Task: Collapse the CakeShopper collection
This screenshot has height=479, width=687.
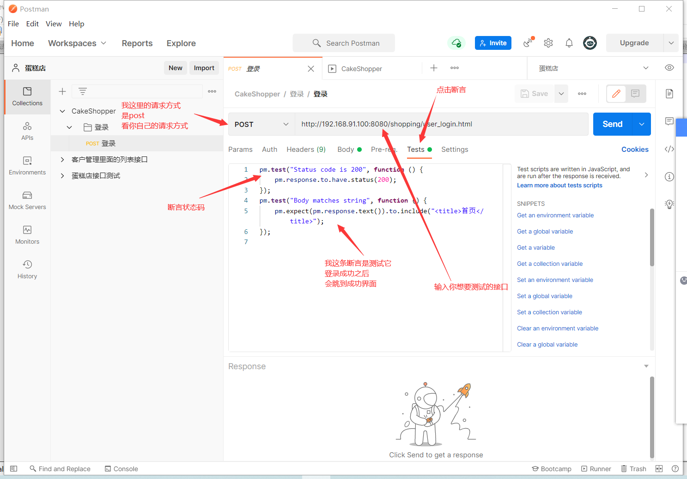Action: coord(62,111)
